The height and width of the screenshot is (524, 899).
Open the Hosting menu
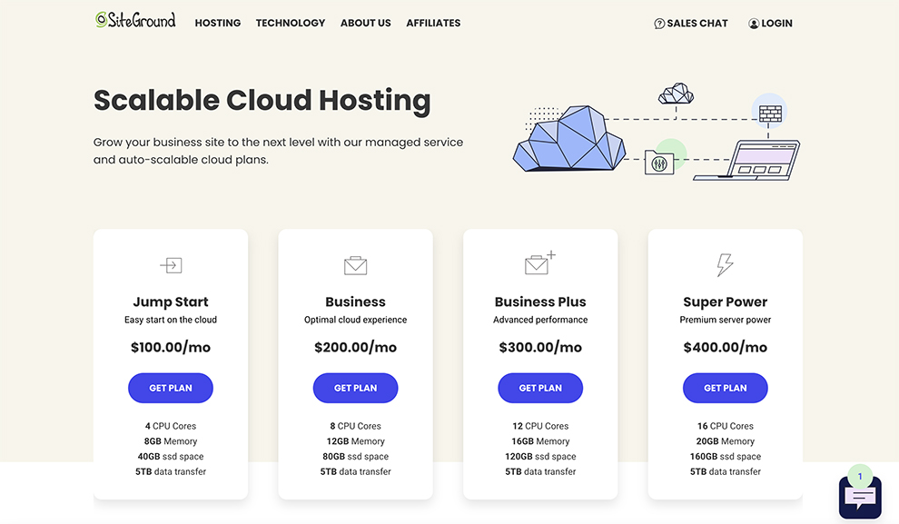pyautogui.click(x=218, y=23)
